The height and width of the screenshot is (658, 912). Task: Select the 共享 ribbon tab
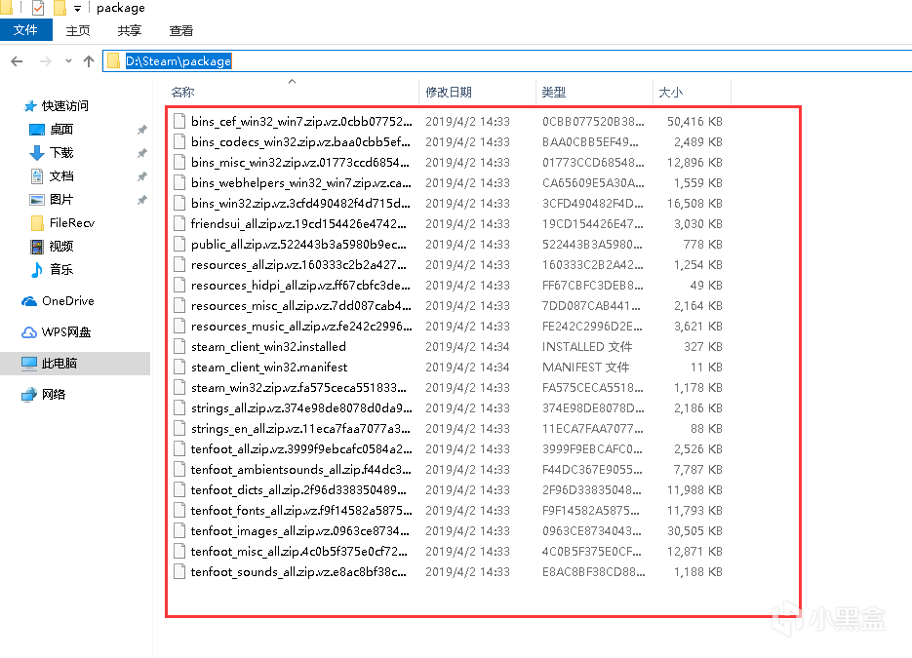point(130,30)
